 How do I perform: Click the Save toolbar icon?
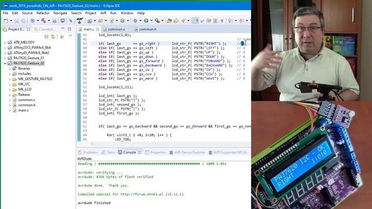pyautogui.click(x=17, y=21)
